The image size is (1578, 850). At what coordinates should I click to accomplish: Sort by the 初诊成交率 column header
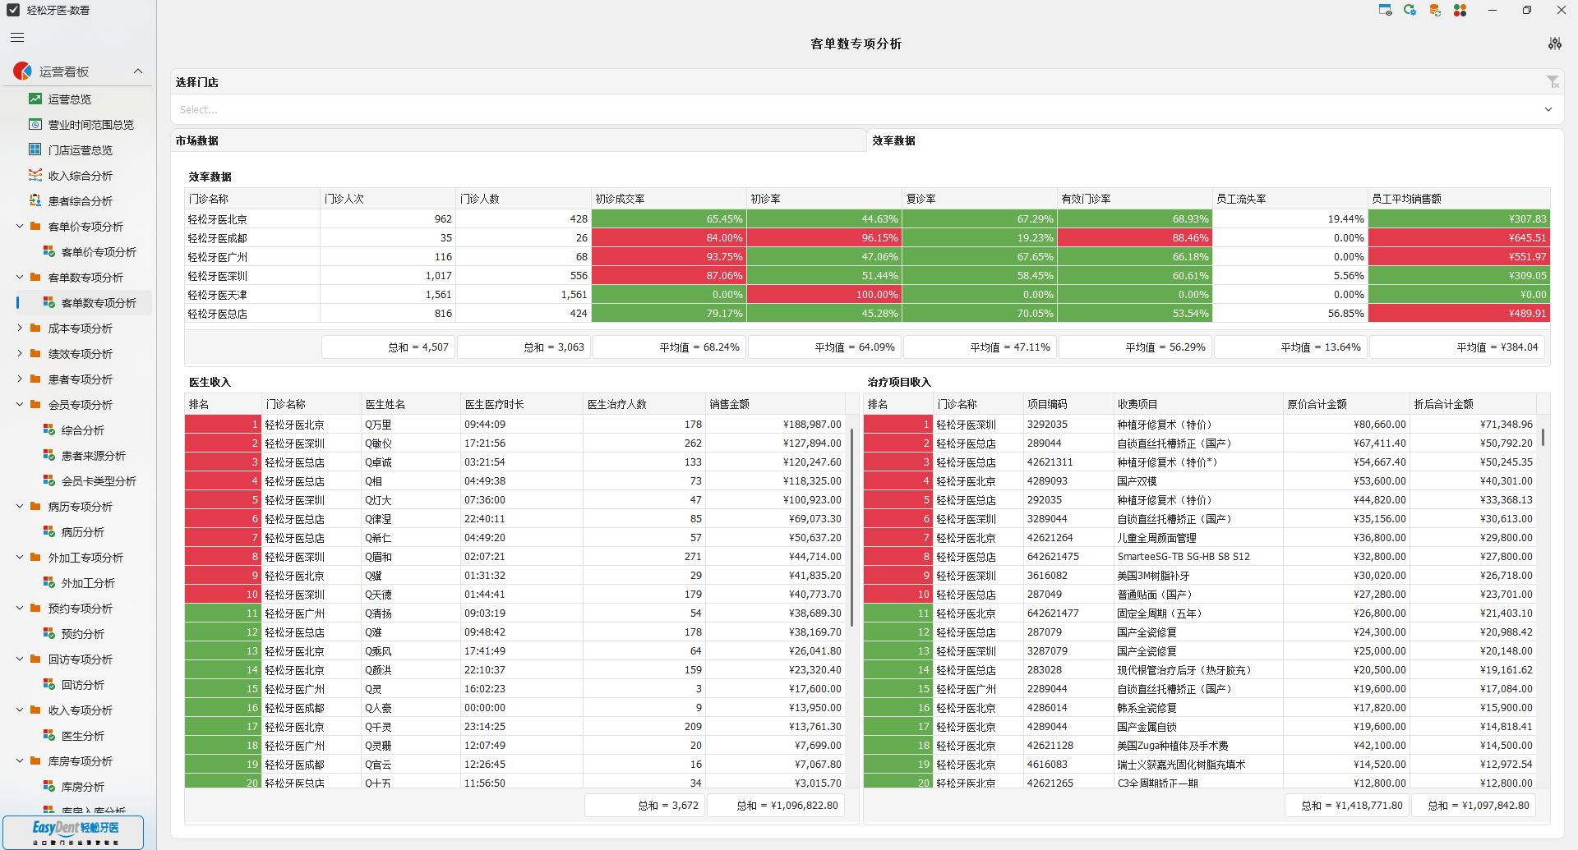pos(669,199)
